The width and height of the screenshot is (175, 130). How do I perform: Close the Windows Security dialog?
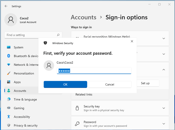[132, 41]
